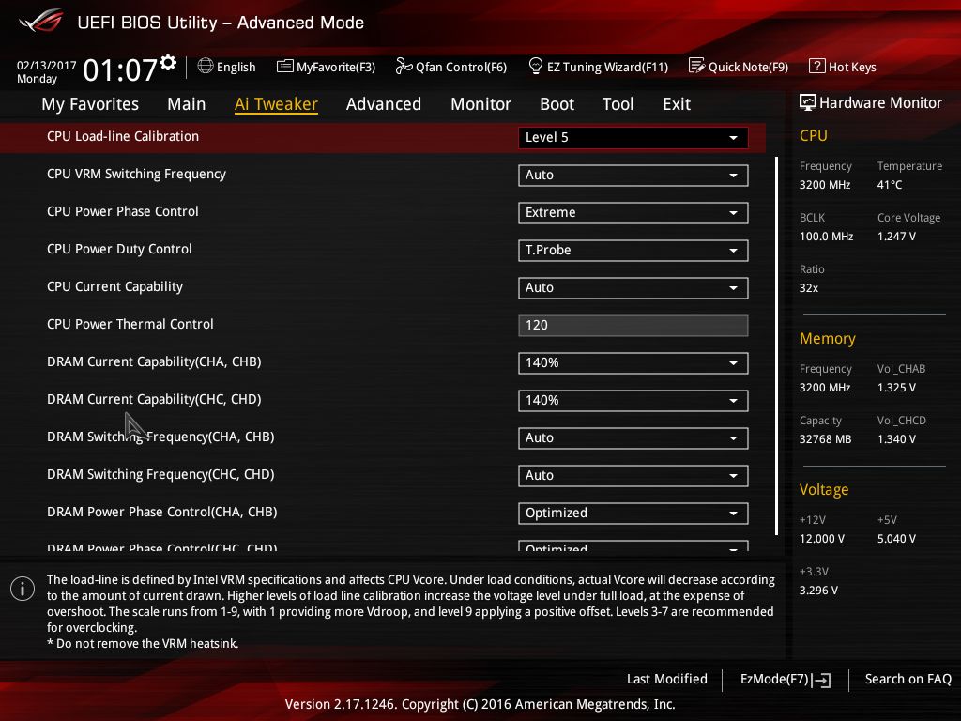Expand CPU Current Capability Auto dropdown

[x=633, y=287]
